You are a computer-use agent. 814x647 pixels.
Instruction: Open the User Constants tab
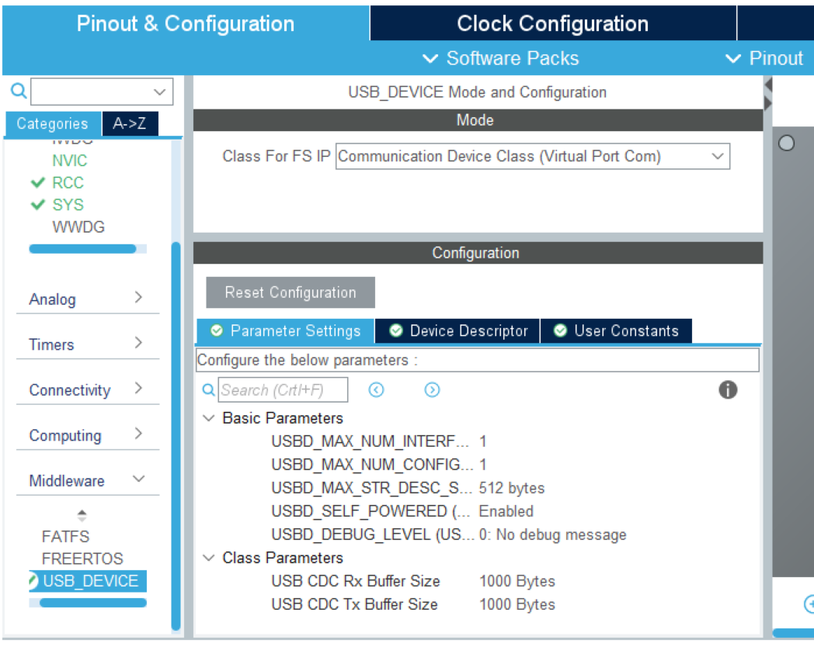click(x=616, y=330)
